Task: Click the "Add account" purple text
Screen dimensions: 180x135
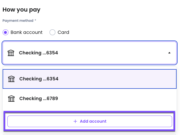Action: [93, 121]
